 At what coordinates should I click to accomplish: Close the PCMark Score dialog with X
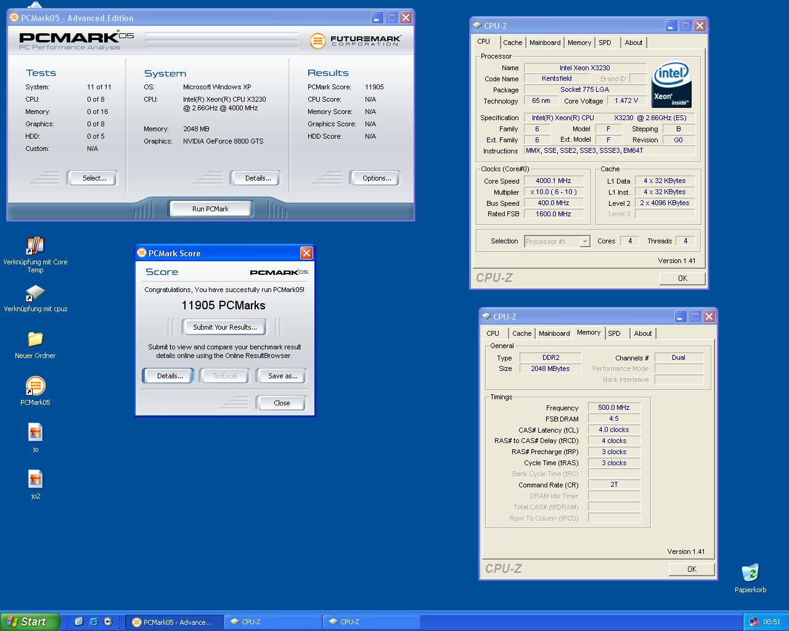[306, 253]
